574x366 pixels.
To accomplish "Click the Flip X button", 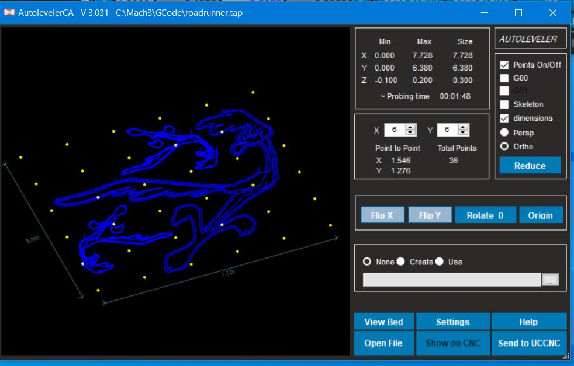I will (382, 215).
